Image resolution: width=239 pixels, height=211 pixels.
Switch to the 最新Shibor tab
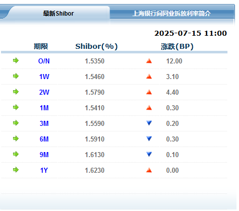pyautogui.click(x=58, y=14)
